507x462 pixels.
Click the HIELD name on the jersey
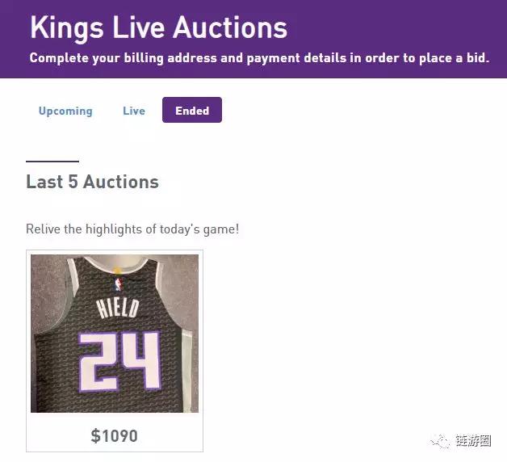coord(118,309)
